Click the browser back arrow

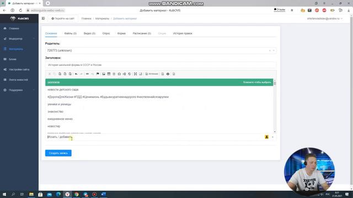pos(4,10)
